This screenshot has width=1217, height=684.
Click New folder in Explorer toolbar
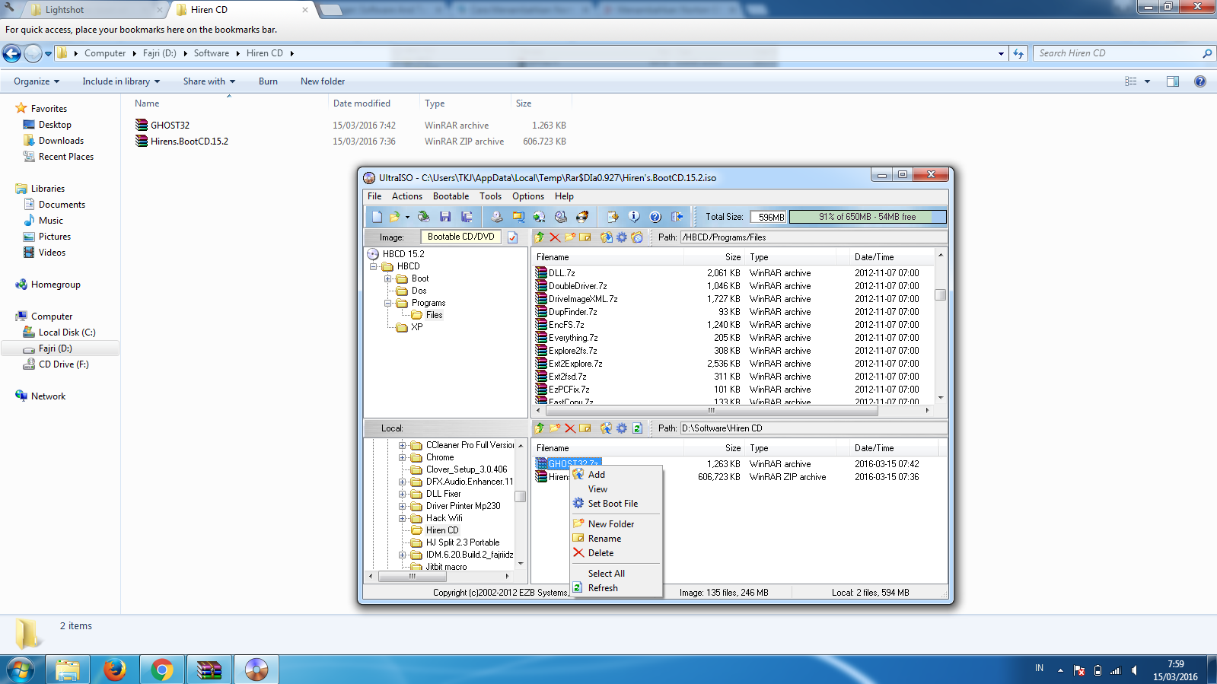(x=323, y=81)
